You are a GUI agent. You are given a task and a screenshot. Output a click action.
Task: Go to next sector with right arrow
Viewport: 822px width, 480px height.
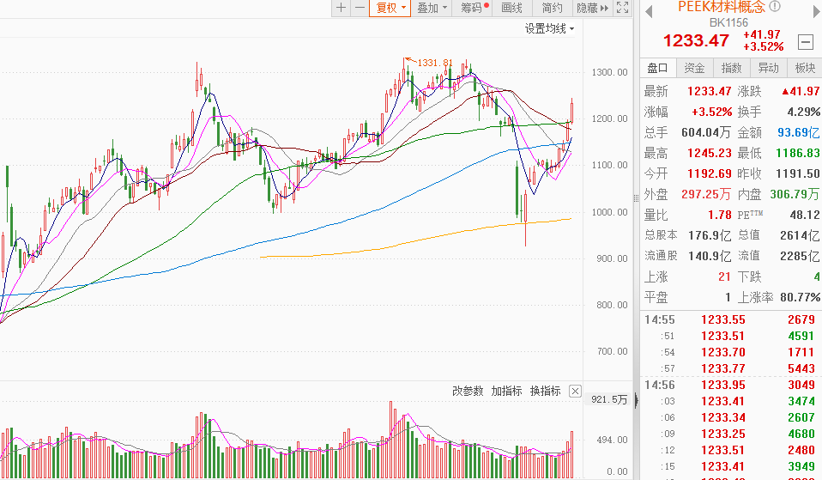click(x=813, y=11)
